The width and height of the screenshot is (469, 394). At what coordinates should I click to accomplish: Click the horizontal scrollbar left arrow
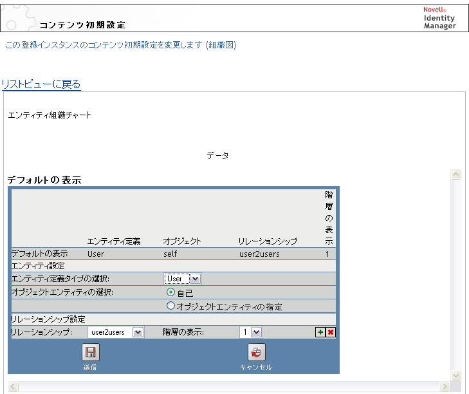13,386
